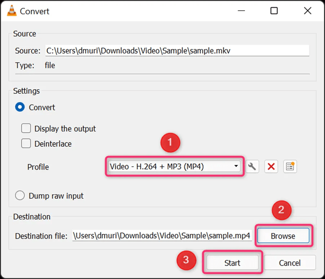Browse for a destination file

tap(283, 236)
